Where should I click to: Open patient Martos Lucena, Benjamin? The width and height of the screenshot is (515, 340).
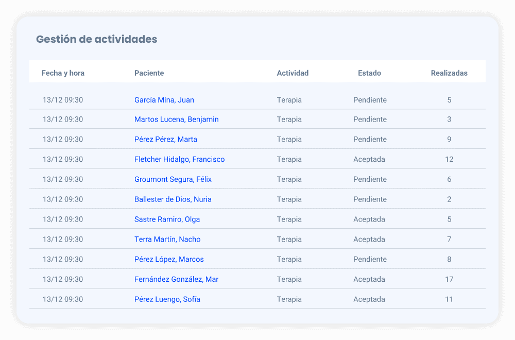tap(176, 120)
